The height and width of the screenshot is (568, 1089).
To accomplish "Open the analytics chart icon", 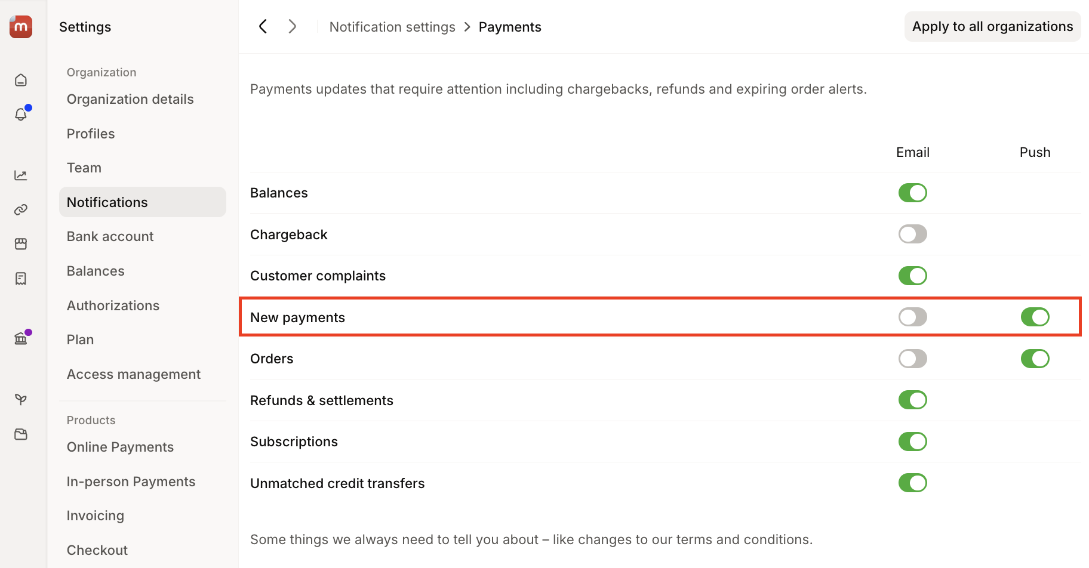I will 21,175.
